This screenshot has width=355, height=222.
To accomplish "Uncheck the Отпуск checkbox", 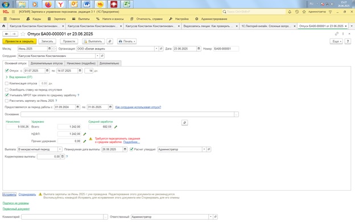I will click(7, 71).
